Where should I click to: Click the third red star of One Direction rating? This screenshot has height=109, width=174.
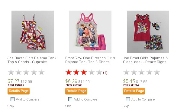[84, 72]
